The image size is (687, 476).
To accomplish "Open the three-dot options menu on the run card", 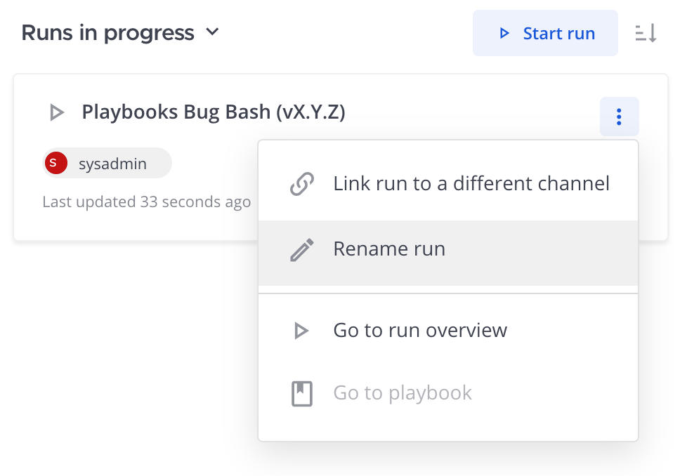I will tap(619, 117).
